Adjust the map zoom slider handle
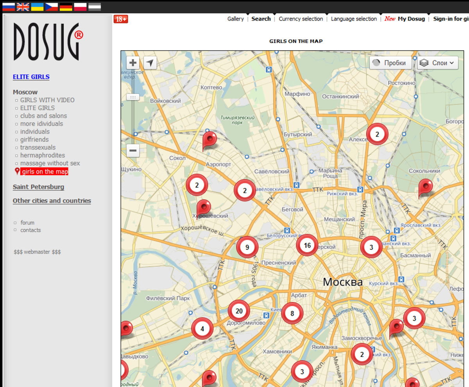This screenshot has height=387, width=469. pos(133,97)
